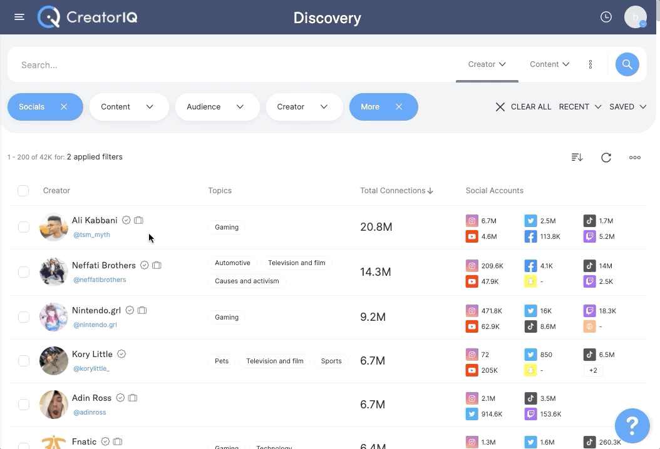
Task: Click Ali Kabbani's TikTok icon
Action: pos(589,221)
